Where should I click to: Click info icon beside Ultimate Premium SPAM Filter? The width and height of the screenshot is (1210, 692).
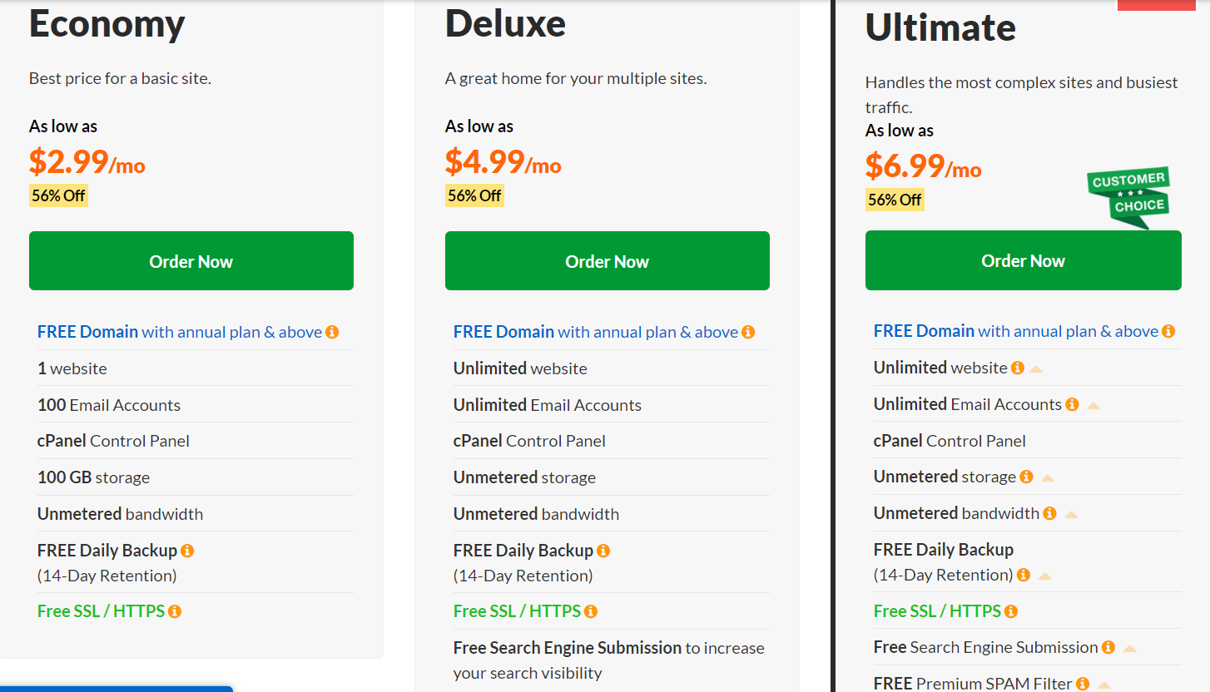(1083, 684)
